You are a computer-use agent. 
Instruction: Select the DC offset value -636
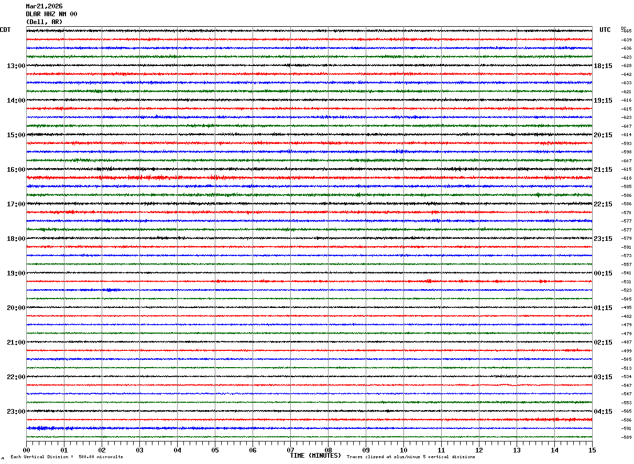point(626,49)
